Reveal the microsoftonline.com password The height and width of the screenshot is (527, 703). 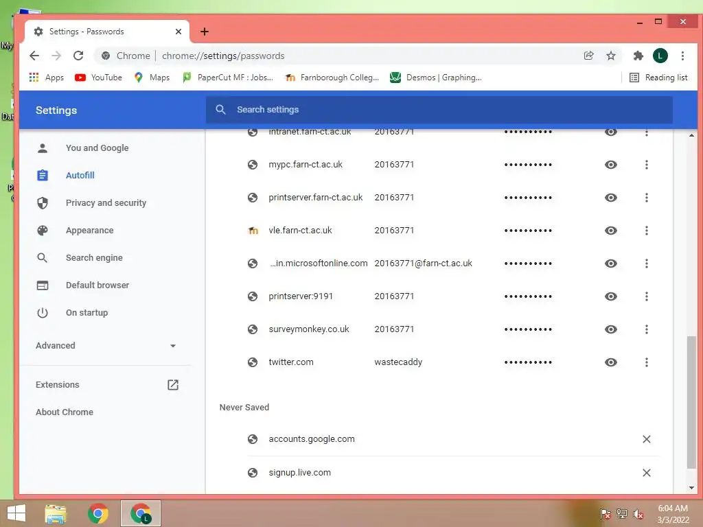pyautogui.click(x=610, y=263)
